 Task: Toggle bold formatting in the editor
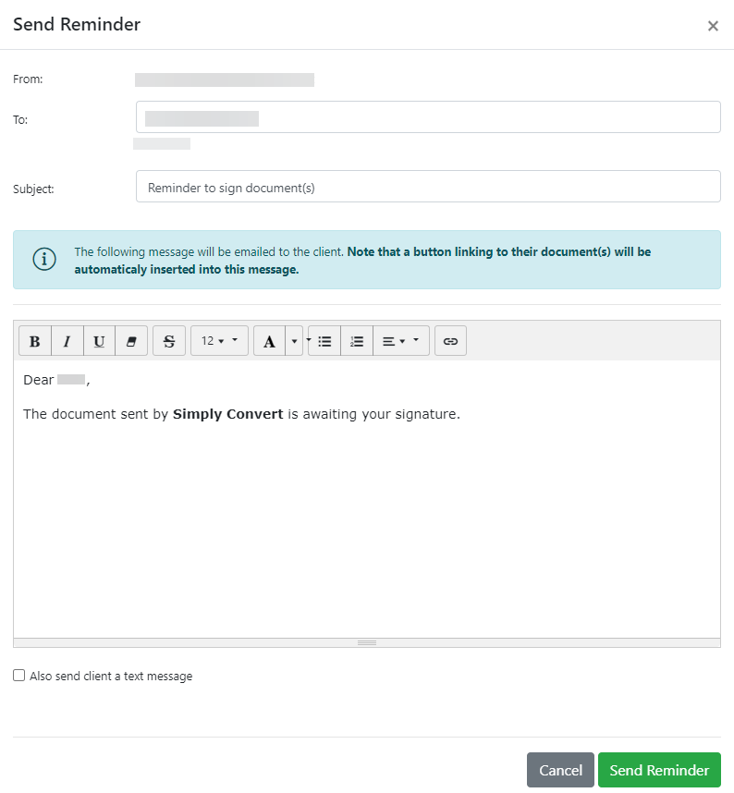pos(35,341)
